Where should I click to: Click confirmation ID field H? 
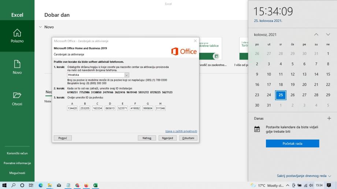pyautogui.click(x=160, y=108)
